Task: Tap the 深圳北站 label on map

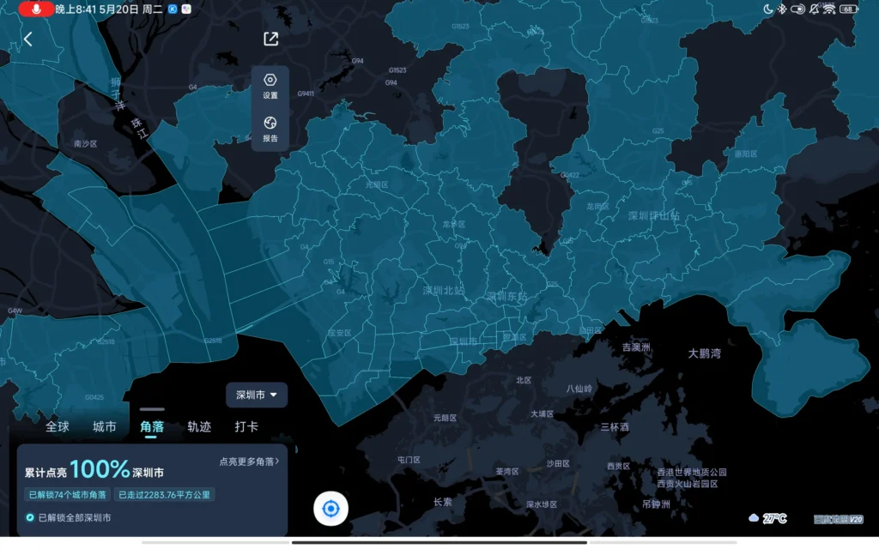Action: pos(443,291)
